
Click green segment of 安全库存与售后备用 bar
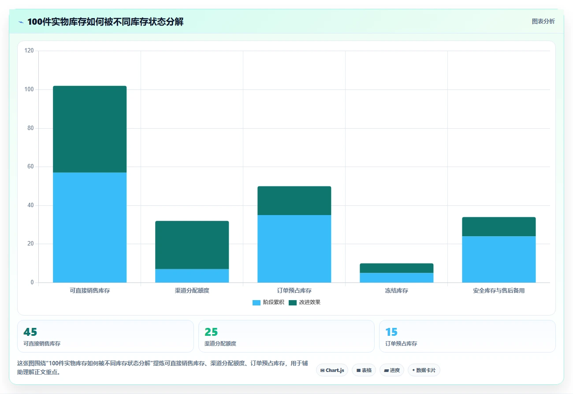(x=499, y=227)
